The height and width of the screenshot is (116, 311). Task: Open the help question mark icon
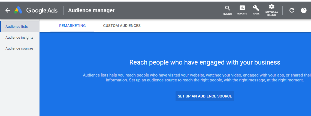[304, 10]
